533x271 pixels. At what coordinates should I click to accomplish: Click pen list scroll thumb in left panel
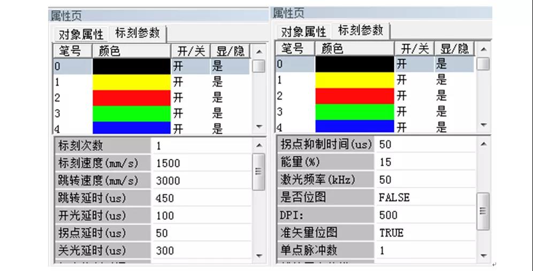tap(259, 66)
